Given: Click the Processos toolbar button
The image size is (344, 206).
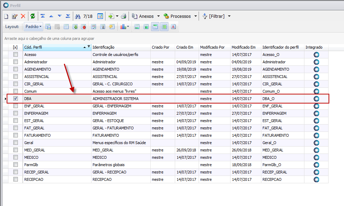Looking at the screenshot, I should pos(177,16).
